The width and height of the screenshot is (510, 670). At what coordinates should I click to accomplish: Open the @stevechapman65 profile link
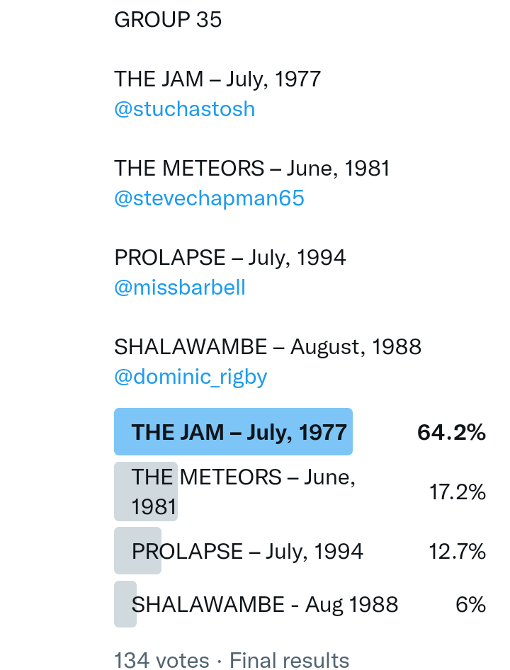click(209, 198)
